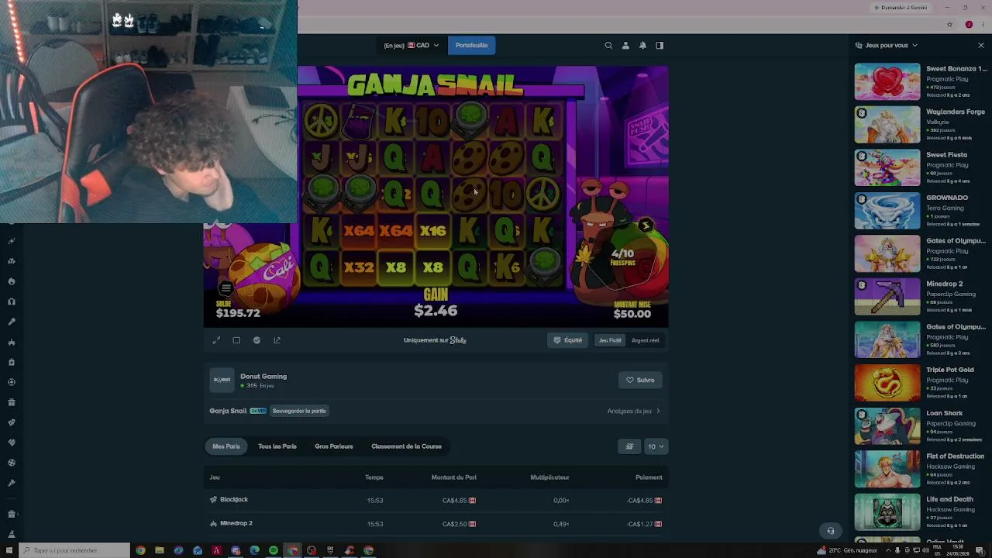992x558 pixels.
Task: Open the notifications bell
Action: 642,45
